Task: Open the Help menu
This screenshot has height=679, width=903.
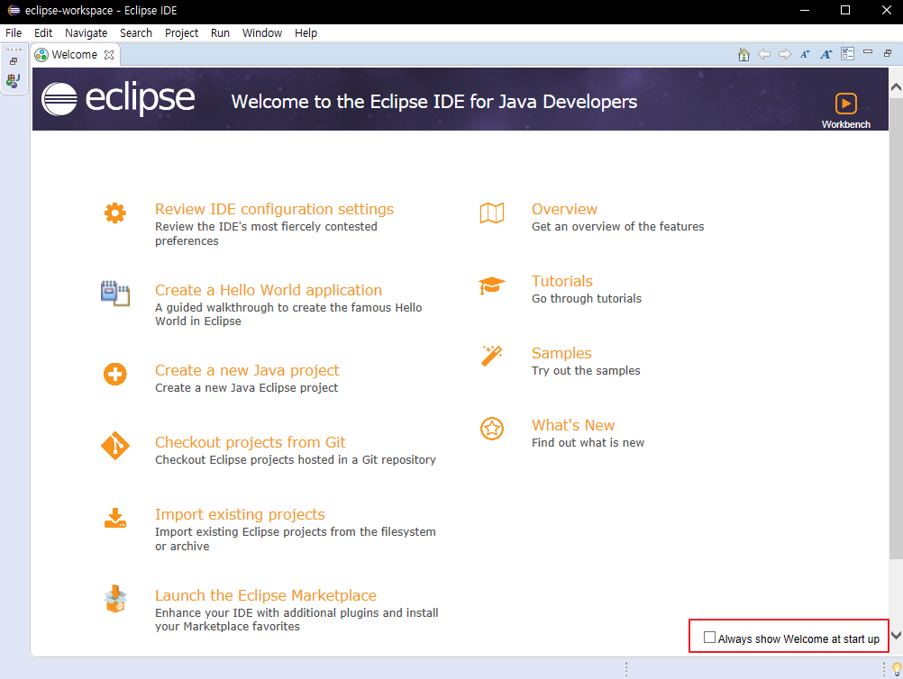Action: tap(306, 32)
